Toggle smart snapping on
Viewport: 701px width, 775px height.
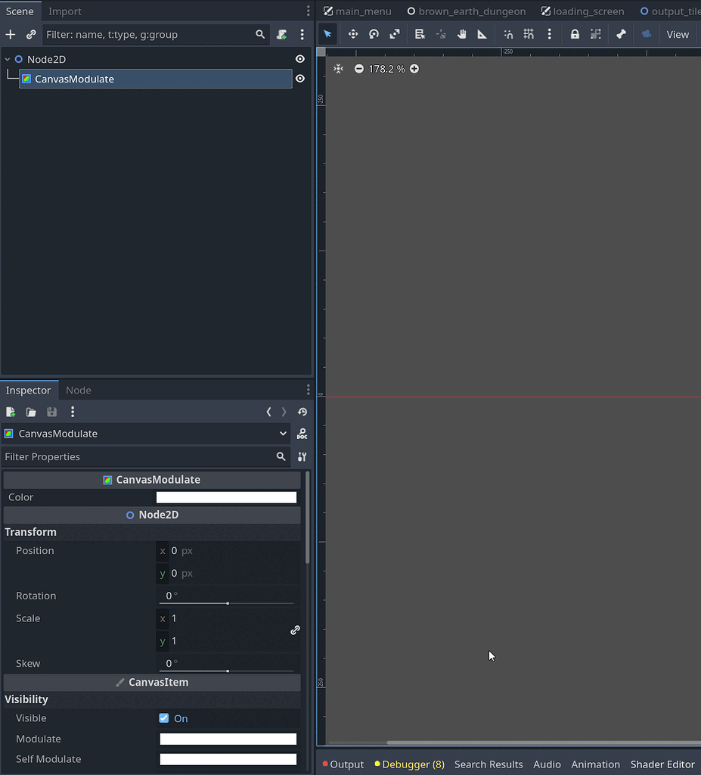[507, 34]
